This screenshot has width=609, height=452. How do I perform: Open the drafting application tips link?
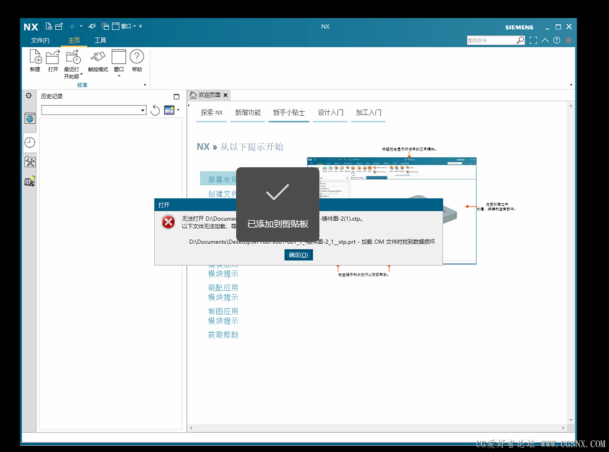223,316
